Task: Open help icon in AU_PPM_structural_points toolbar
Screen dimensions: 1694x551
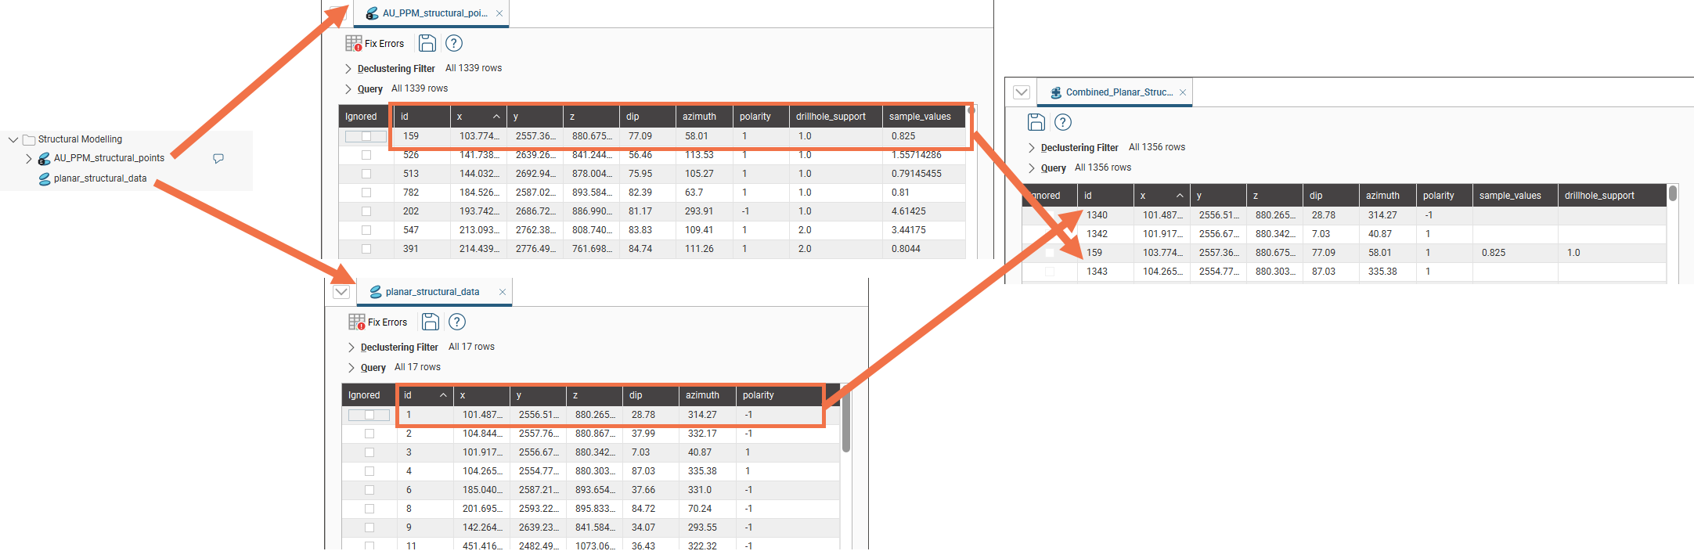Action: click(x=454, y=43)
